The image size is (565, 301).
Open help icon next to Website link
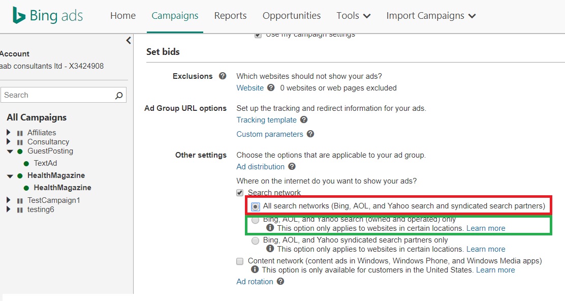coord(271,87)
